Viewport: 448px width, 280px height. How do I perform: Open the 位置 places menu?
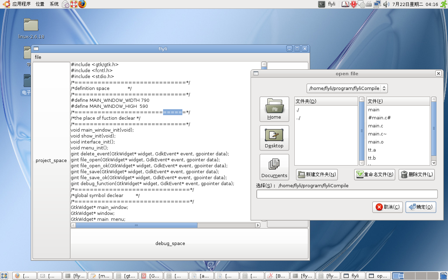click(40, 4)
